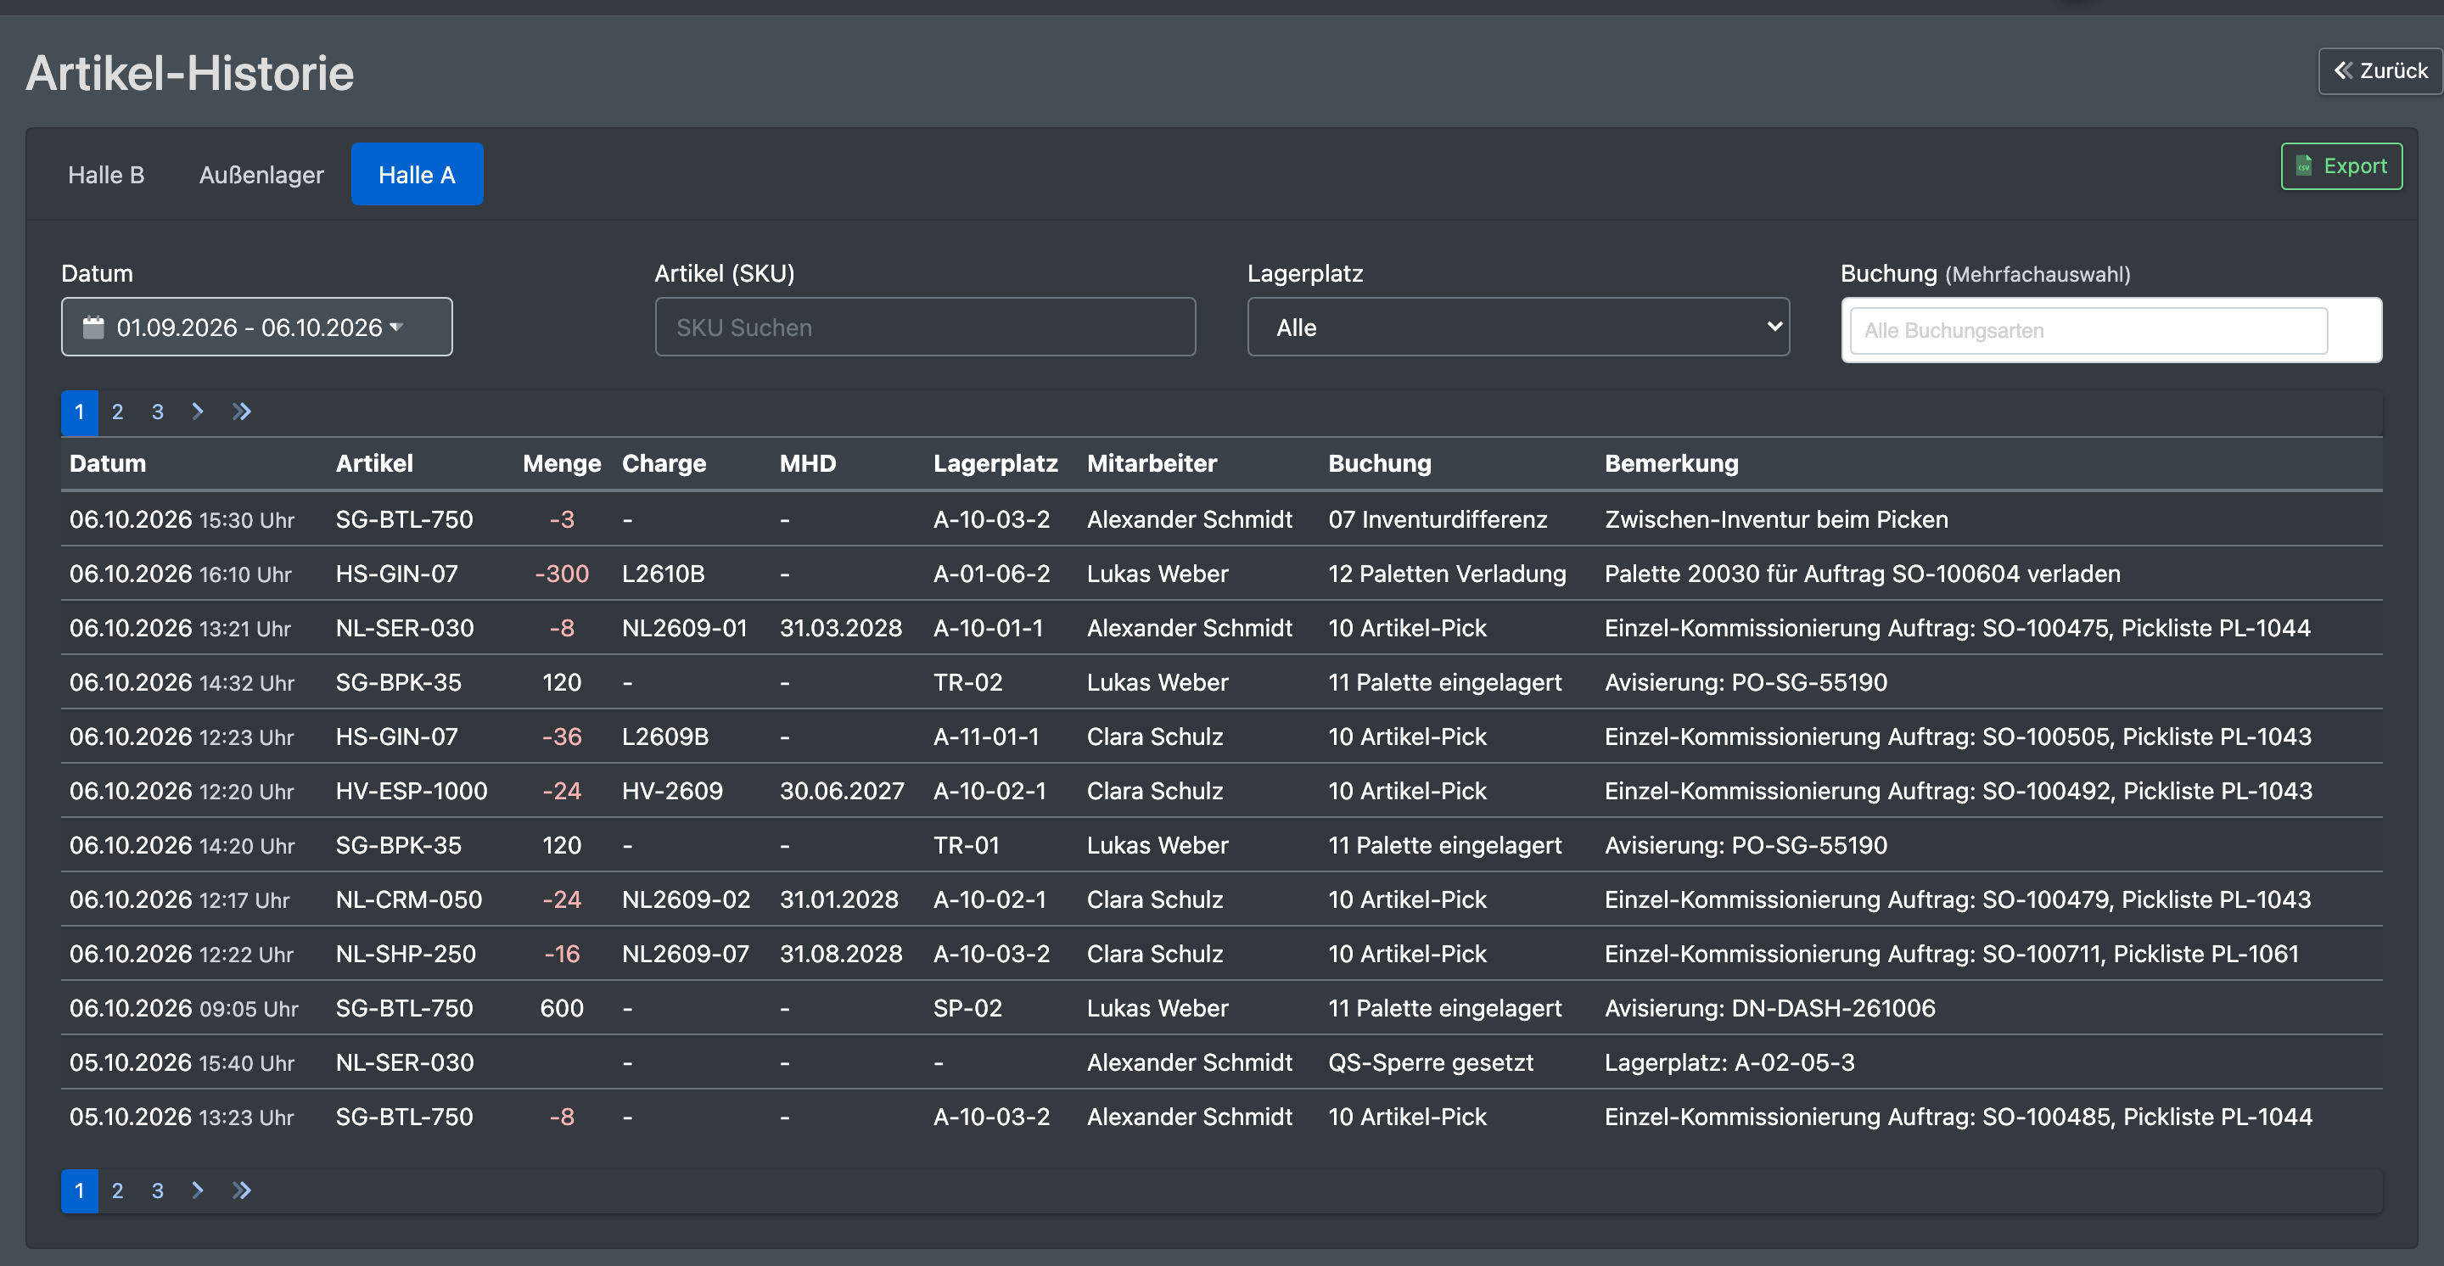2444x1266 pixels.
Task: Click next page arrow in top pagination
Action: [198, 412]
